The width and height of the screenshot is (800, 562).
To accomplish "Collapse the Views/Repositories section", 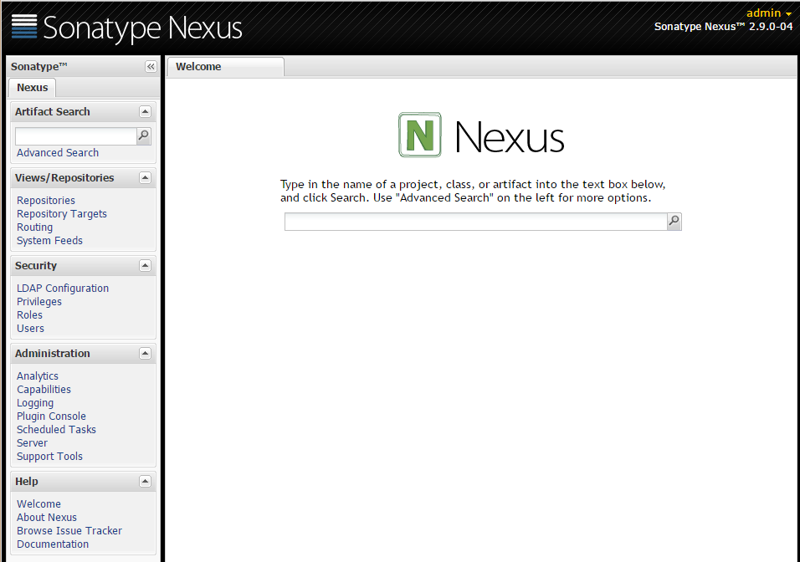I will pos(145,178).
